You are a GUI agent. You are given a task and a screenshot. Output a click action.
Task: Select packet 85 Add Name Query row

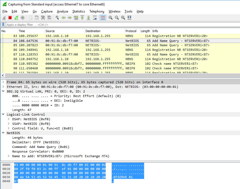tap(120, 45)
